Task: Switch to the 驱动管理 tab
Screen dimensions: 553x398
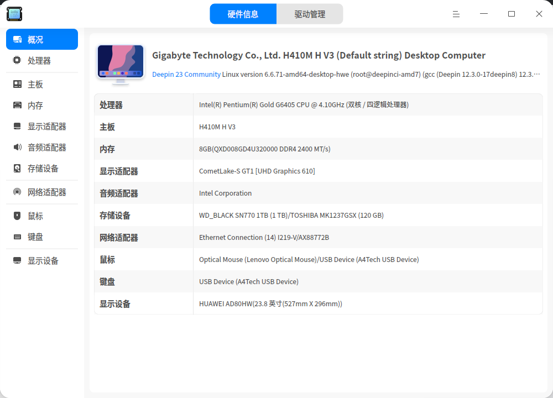Action: point(310,14)
